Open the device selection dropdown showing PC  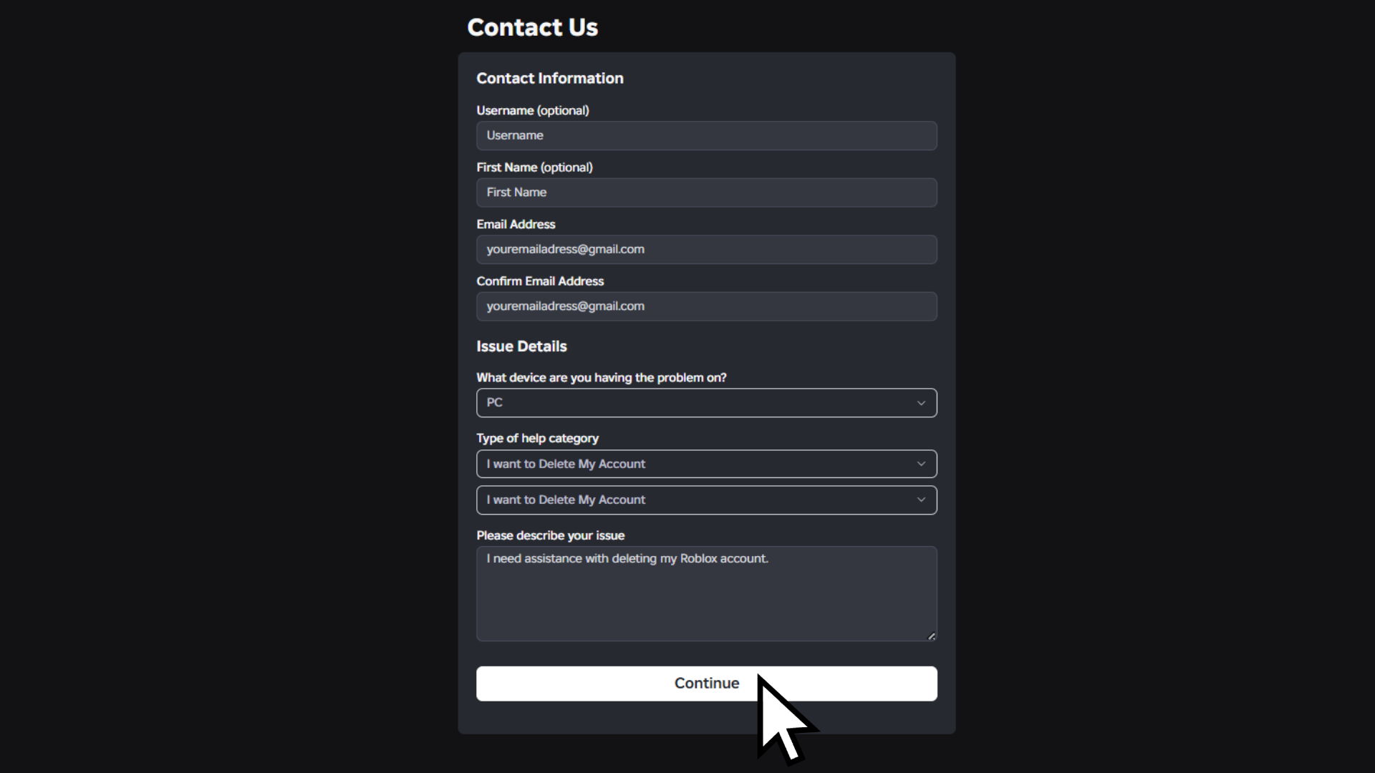706,402
